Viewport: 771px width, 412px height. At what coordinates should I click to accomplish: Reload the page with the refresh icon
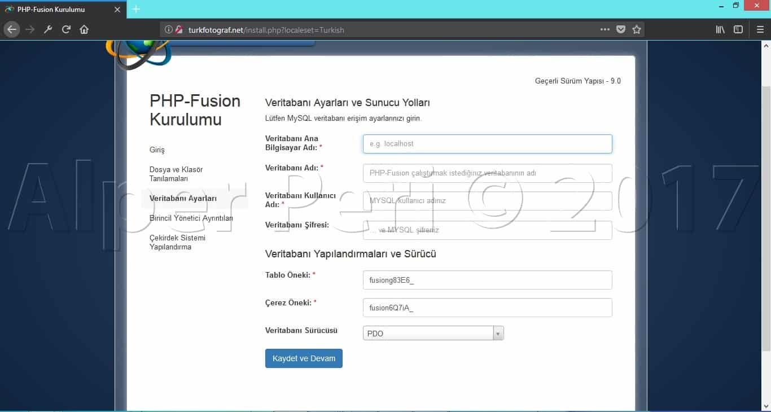pos(66,29)
